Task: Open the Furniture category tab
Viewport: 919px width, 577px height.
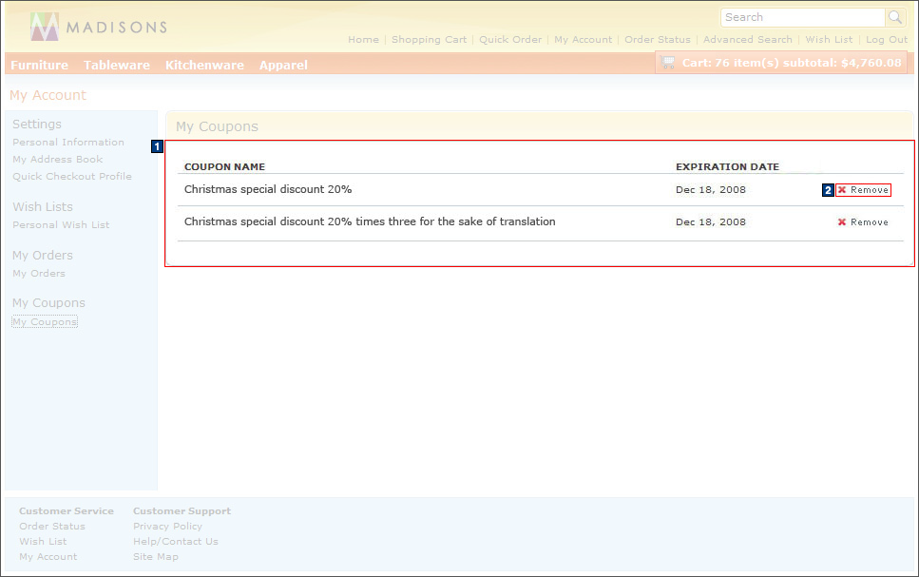Action: tap(39, 64)
